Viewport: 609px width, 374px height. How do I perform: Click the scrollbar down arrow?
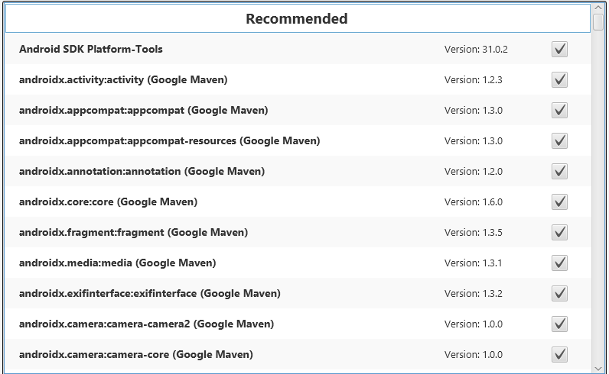[x=599, y=368]
